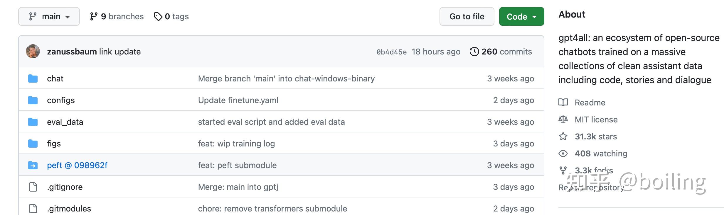Click the tag icon beside 0 tags
Image resolution: width=724 pixels, height=215 pixels.
click(158, 17)
